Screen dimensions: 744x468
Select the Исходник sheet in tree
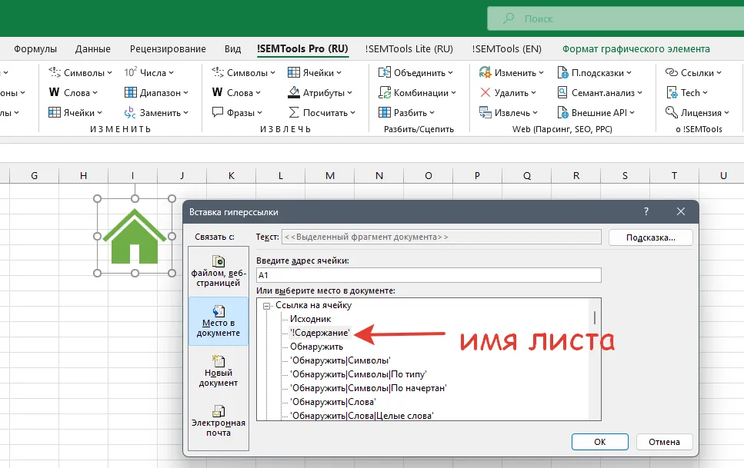click(310, 319)
